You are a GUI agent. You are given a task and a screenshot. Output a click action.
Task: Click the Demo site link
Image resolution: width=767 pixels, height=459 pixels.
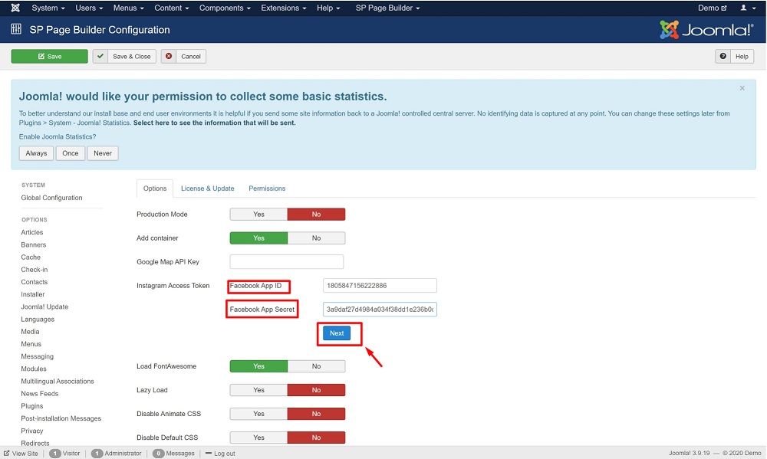click(713, 8)
